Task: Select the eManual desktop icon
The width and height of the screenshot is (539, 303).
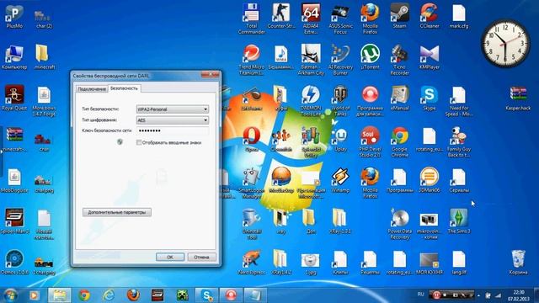Action: coord(399,98)
